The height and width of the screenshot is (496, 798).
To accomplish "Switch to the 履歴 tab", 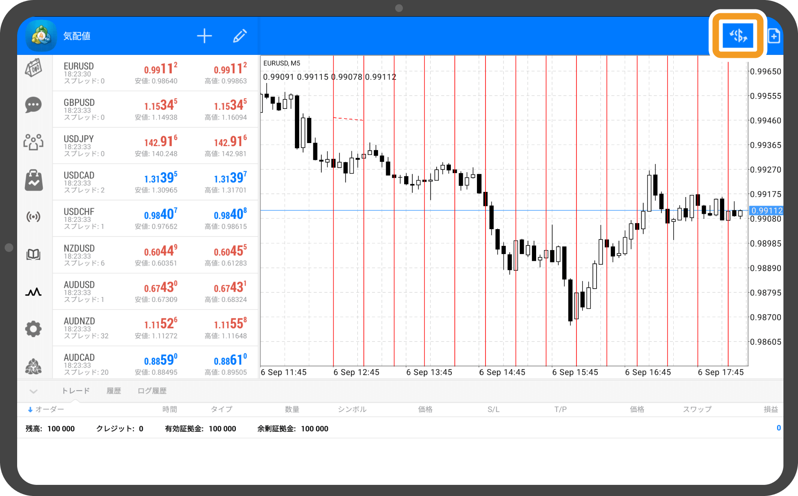I will pyautogui.click(x=114, y=391).
